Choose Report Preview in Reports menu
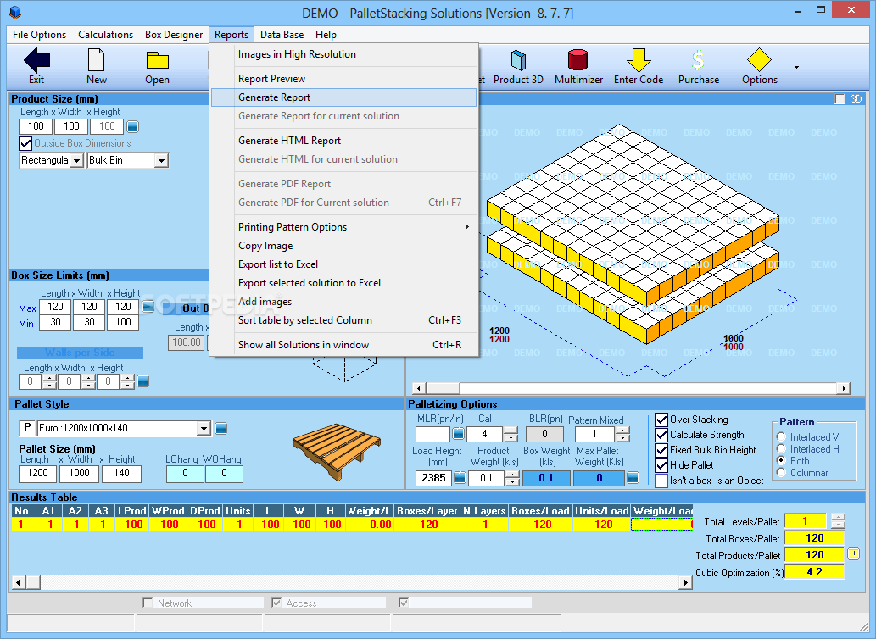Image resolution: width=876 pixels, height=639 pixels. [x=343, y=79]
